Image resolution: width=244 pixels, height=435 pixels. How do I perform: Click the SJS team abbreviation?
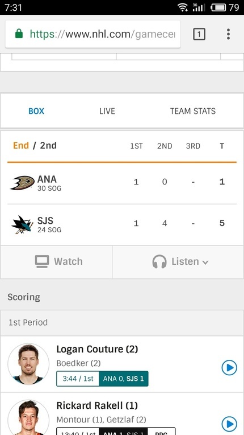tap(45, 221)
